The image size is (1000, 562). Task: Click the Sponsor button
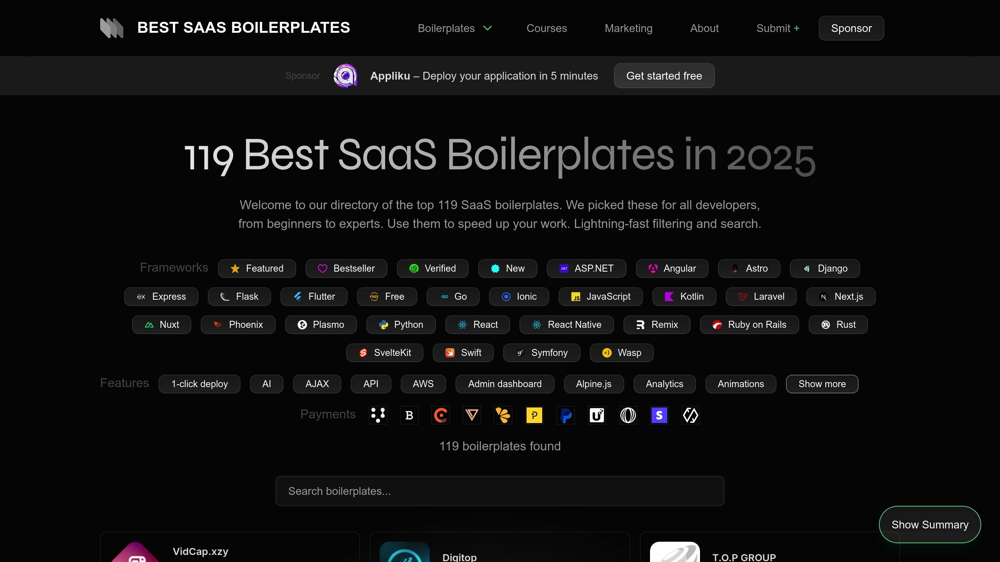[x=851, y=28]
